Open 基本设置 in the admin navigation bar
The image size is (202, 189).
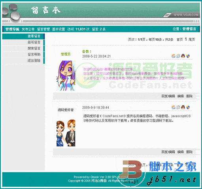pyautogui.click(x=59, y=29)
